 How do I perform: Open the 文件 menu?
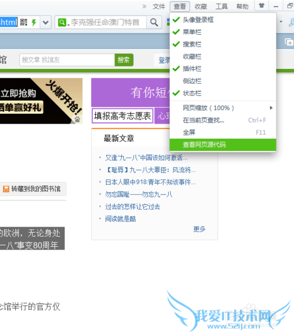[x=159, y=6]
